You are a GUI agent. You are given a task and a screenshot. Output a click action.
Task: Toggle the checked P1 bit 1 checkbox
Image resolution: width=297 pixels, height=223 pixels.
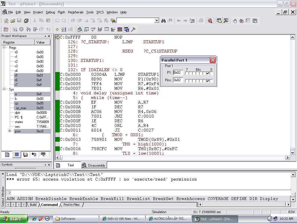coord(208,73)
